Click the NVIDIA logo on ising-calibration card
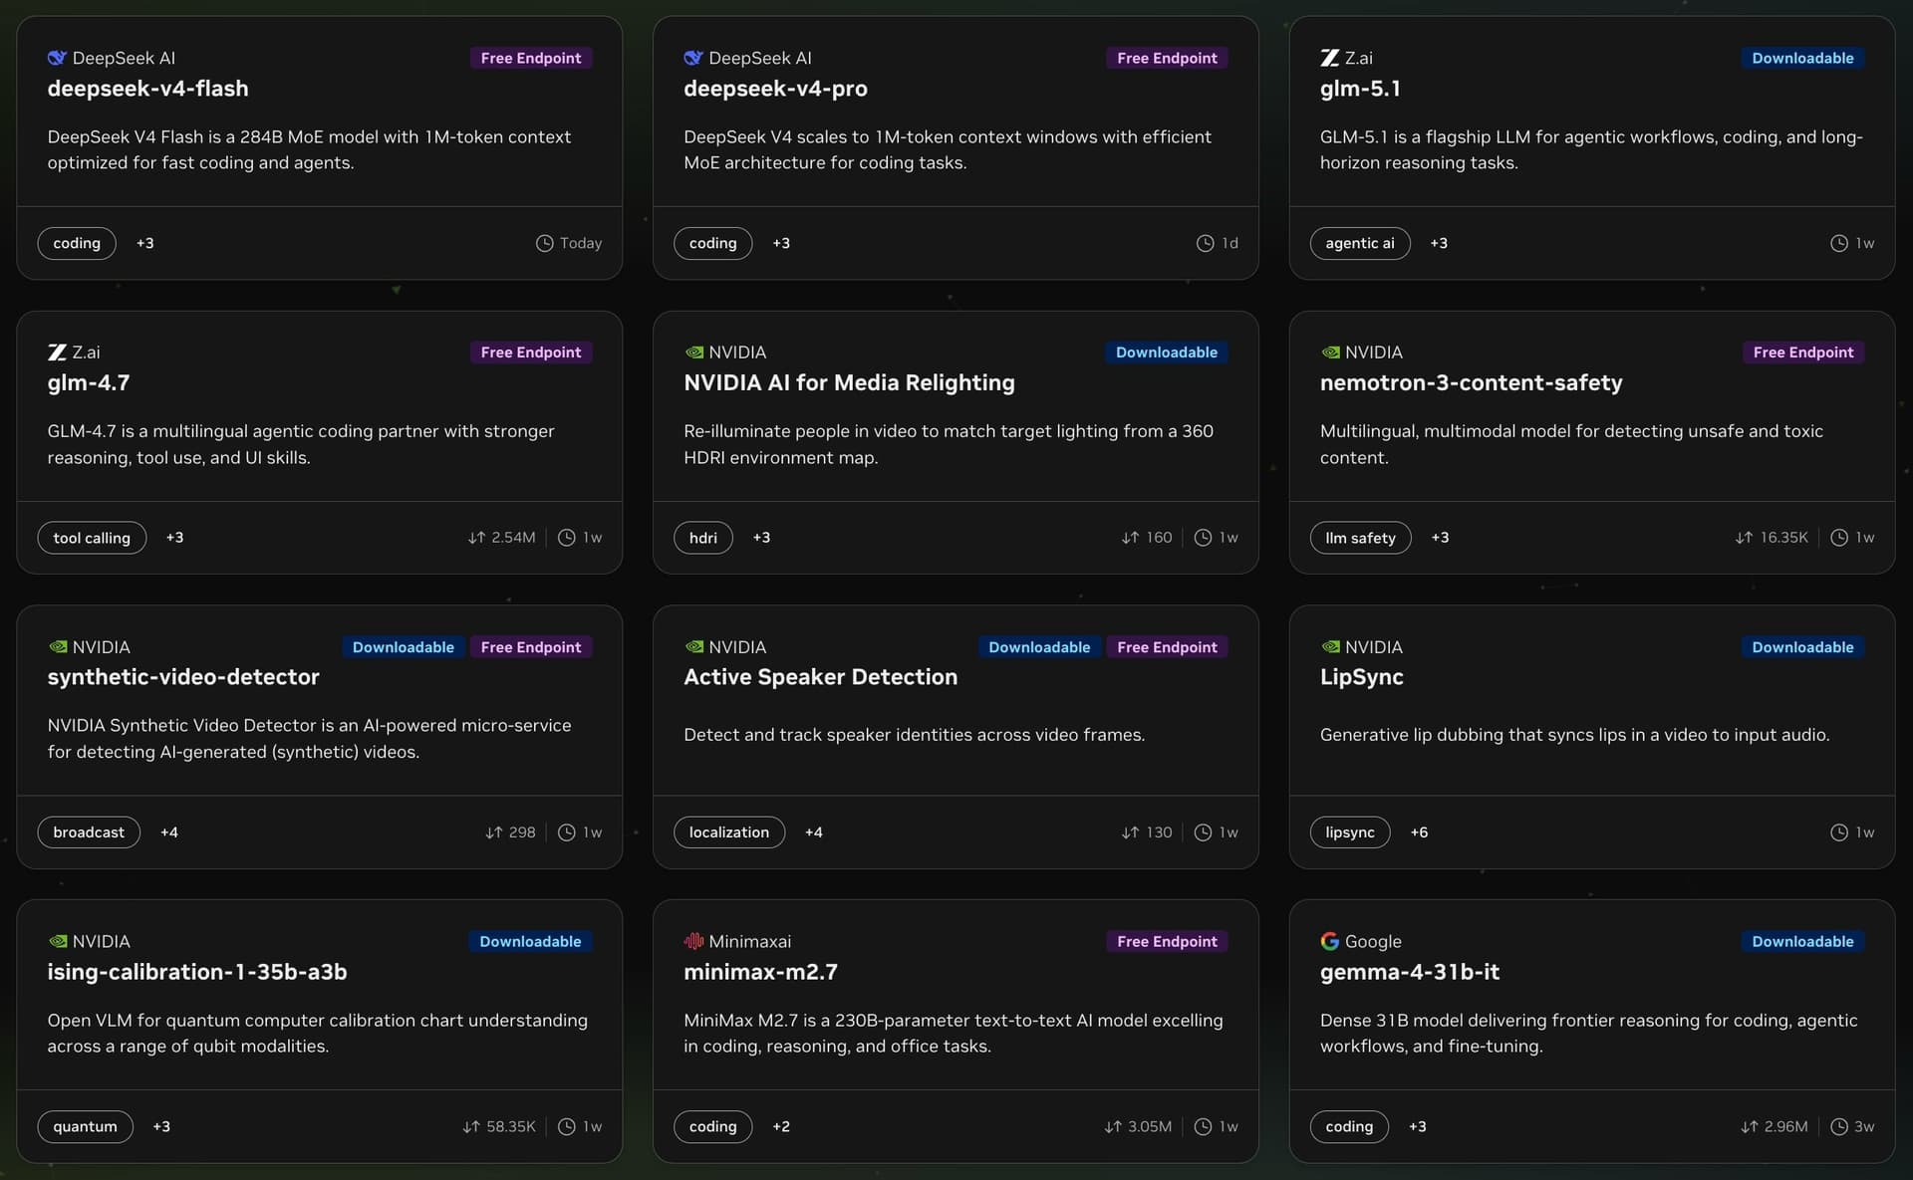This screenshot has height=1180, width=1913. [x=58, y=941]
